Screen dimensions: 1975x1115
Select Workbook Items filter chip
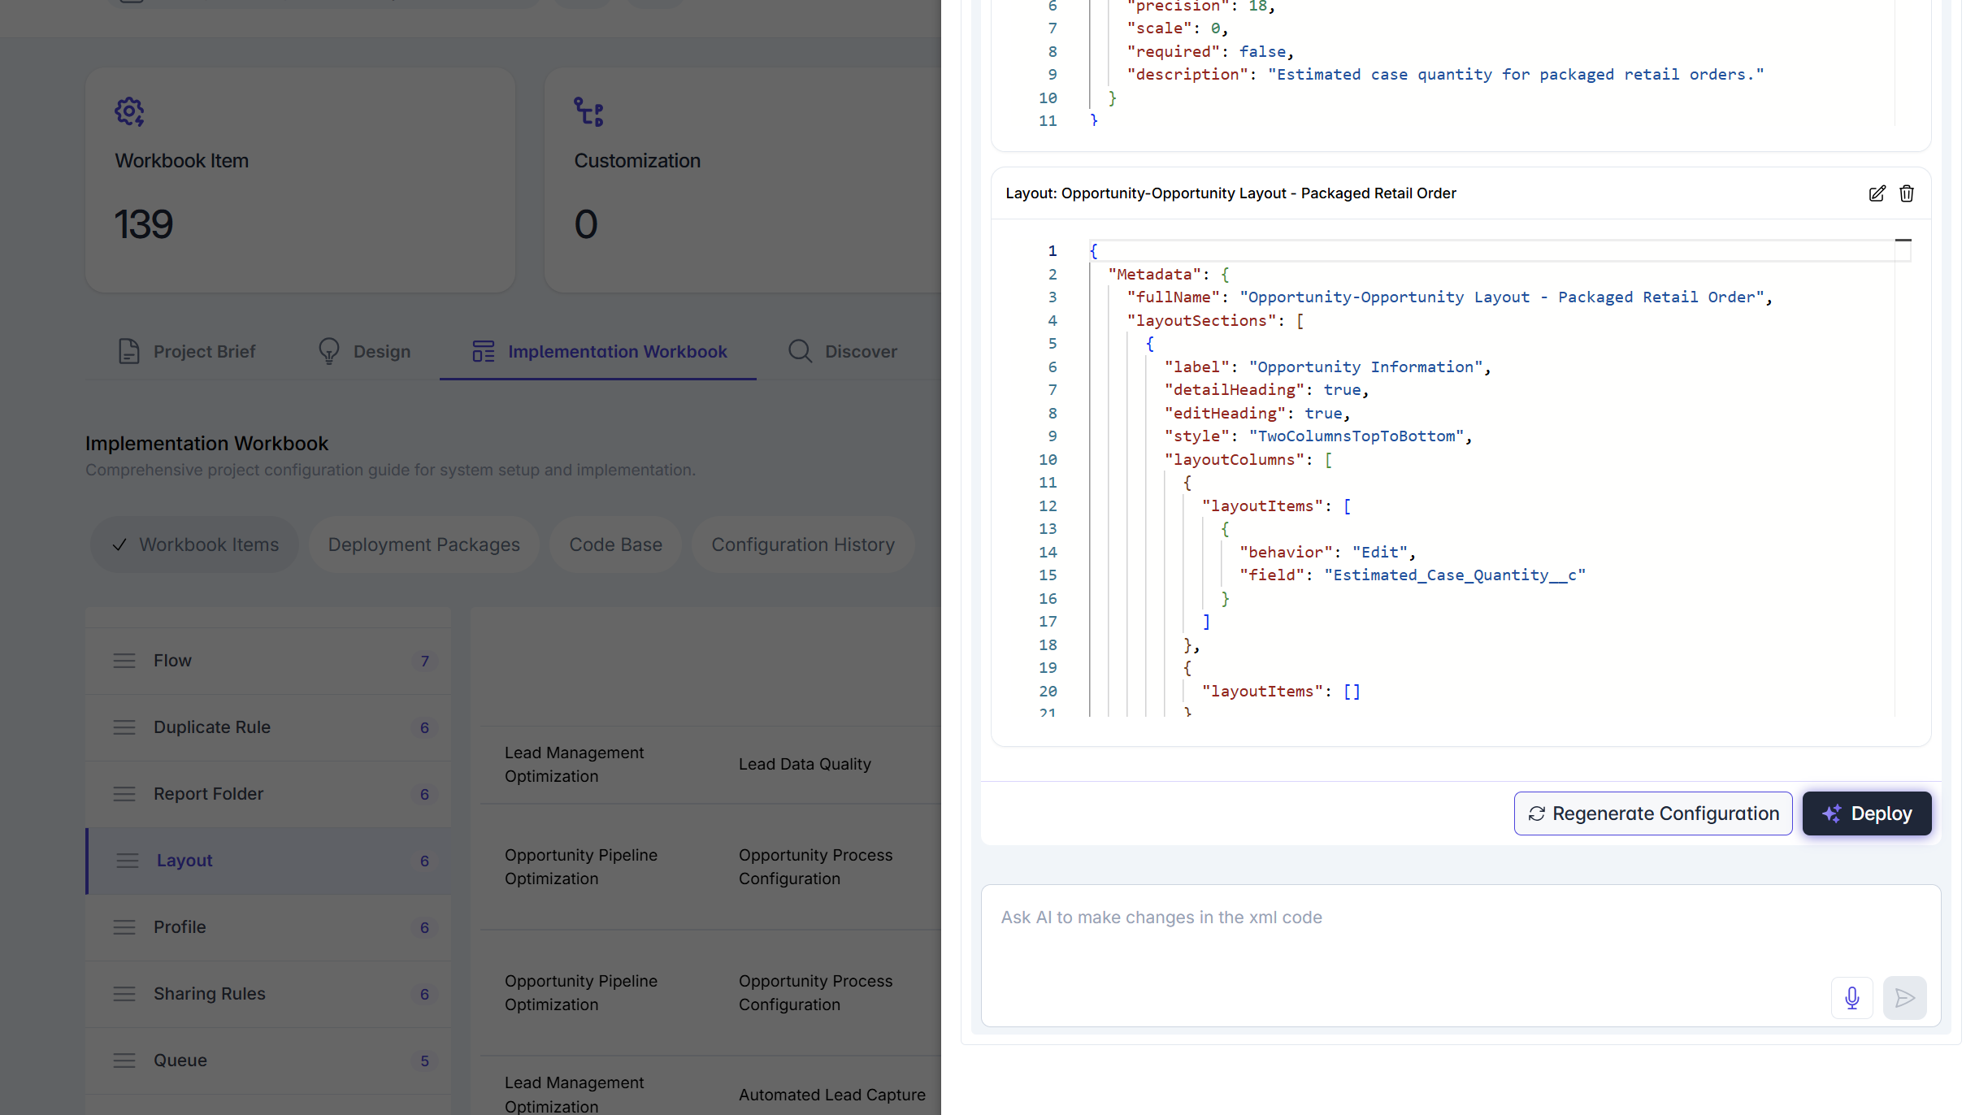[195, 544]
